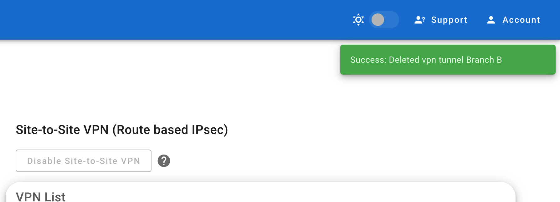This screenshot has width=560, height=202.
Task: Click the "Branch B" text in notification
Action: tap(484, 60)
